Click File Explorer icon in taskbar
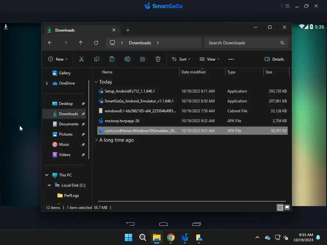This screenshot has height=245, width=327. click(156, 237)
